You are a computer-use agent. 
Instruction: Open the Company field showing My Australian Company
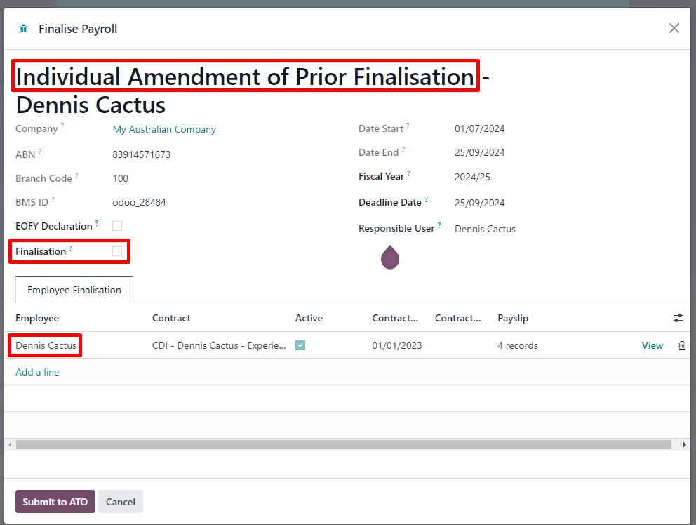[164, 129]
